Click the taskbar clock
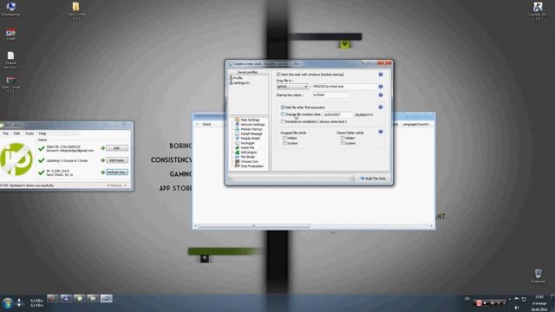 pos(539,302)
